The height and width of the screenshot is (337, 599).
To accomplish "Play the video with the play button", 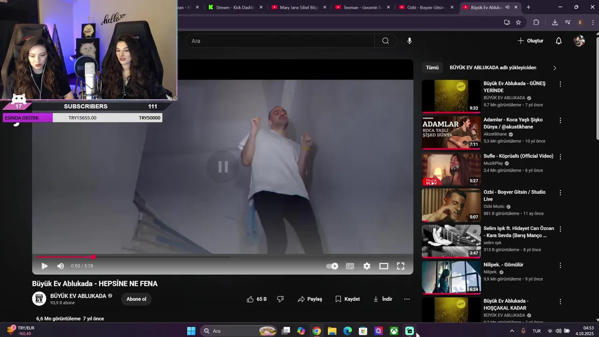I will [x=44, y=266].
